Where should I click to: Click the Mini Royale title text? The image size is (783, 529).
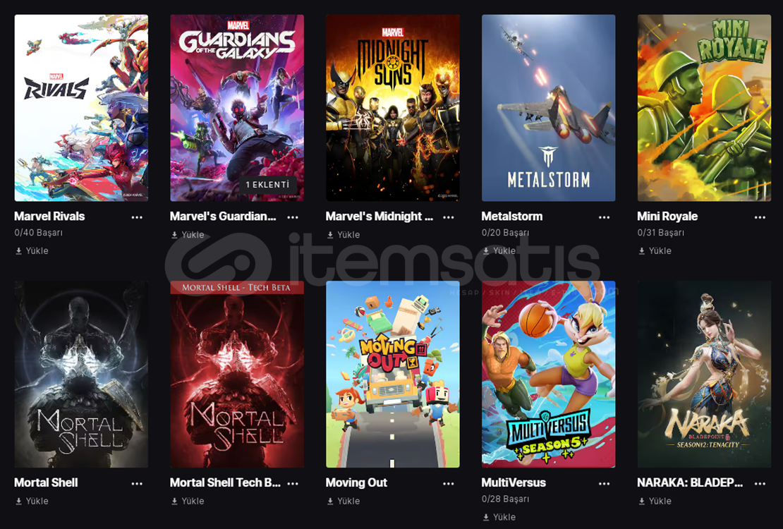(667, 217)
